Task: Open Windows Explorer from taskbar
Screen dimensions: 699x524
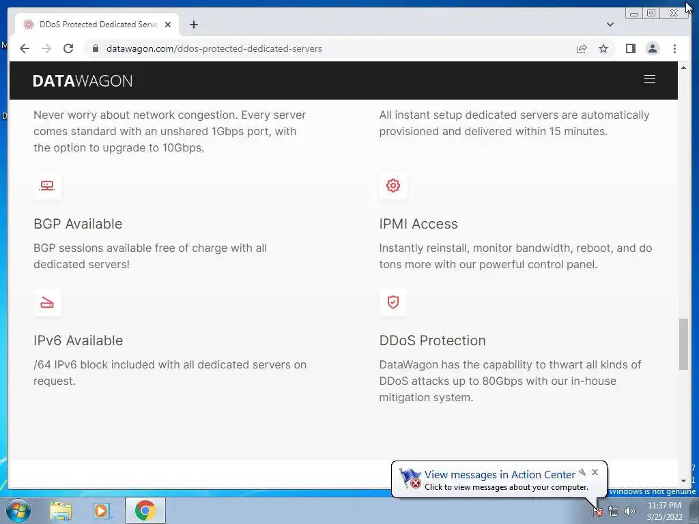Action: [61, 510]
